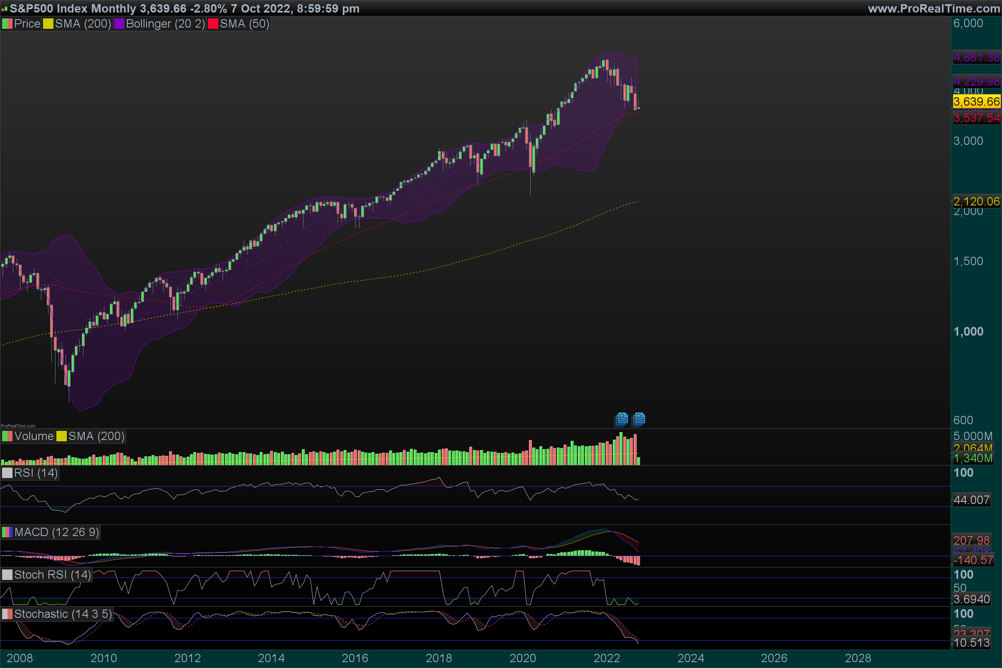Click the volume panel SMA (200) label
The height and width of the screenshot is (668, 1002).
click(x=96, y=436)
